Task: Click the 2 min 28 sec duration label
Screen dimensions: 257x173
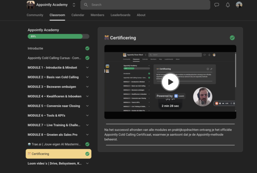Action: coord(170,106)
